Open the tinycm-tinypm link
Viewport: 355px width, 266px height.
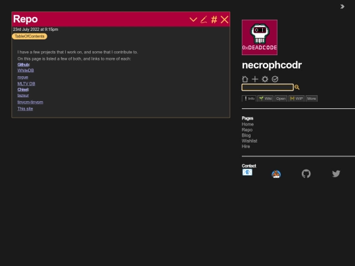30,102
